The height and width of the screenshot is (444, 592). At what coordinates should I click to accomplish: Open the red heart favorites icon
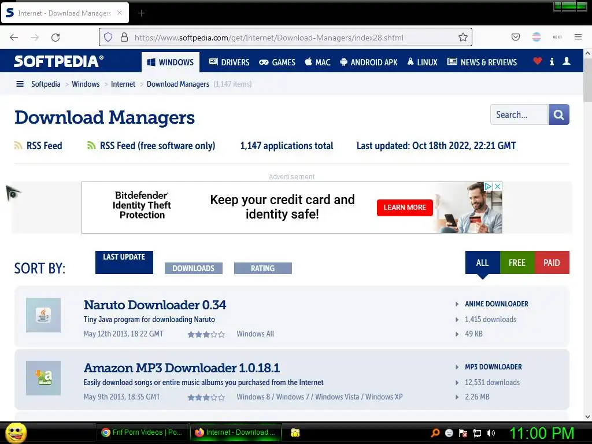click(x=538, y=61)
